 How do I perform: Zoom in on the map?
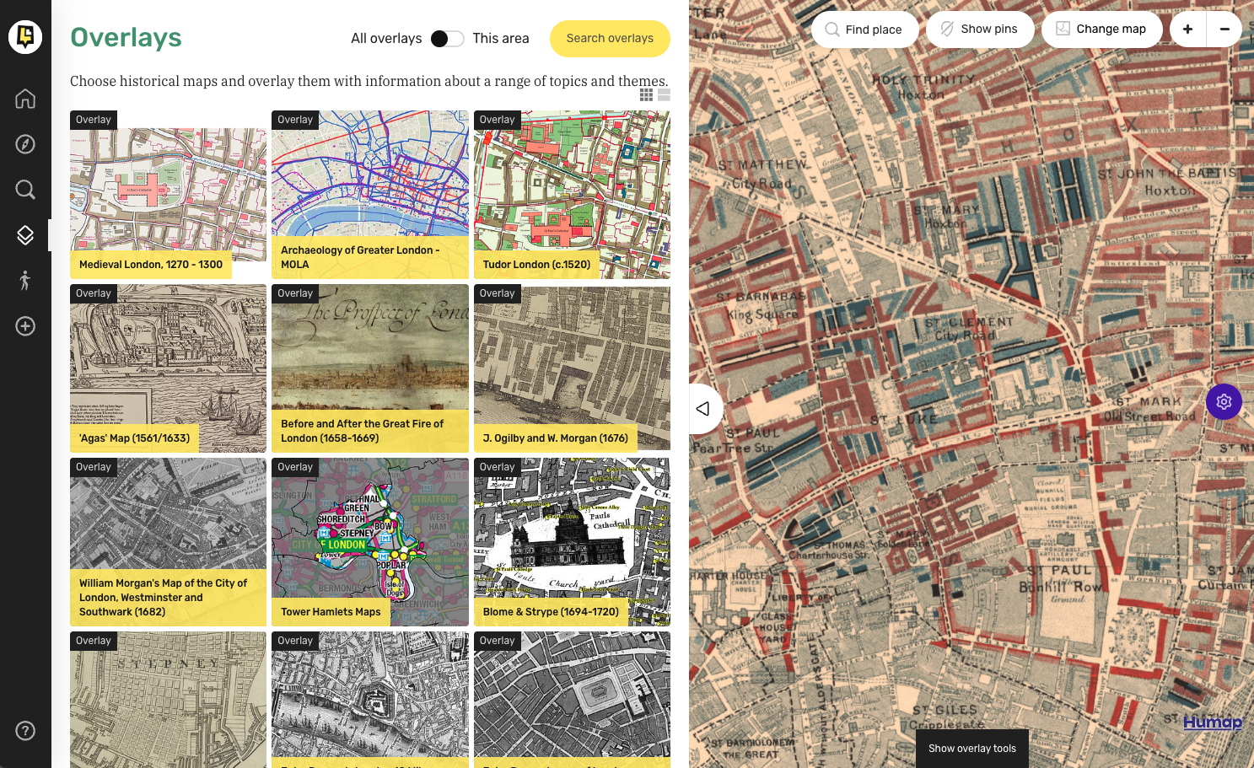point(1187,30)
